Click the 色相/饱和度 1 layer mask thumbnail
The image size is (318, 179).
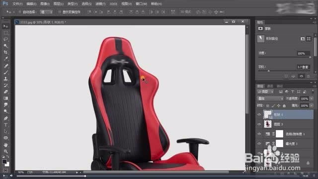[x=279, y=134]
